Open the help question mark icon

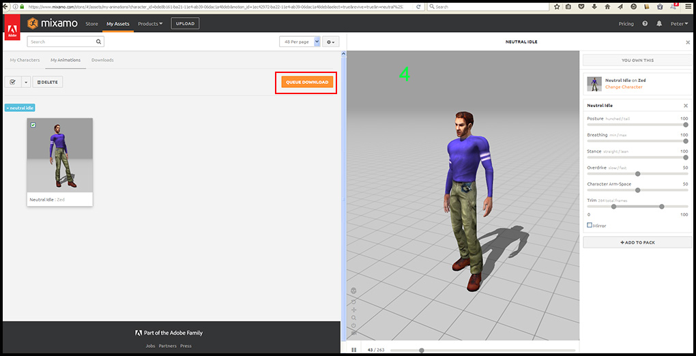pyautogui.click(x=645, y=23)
